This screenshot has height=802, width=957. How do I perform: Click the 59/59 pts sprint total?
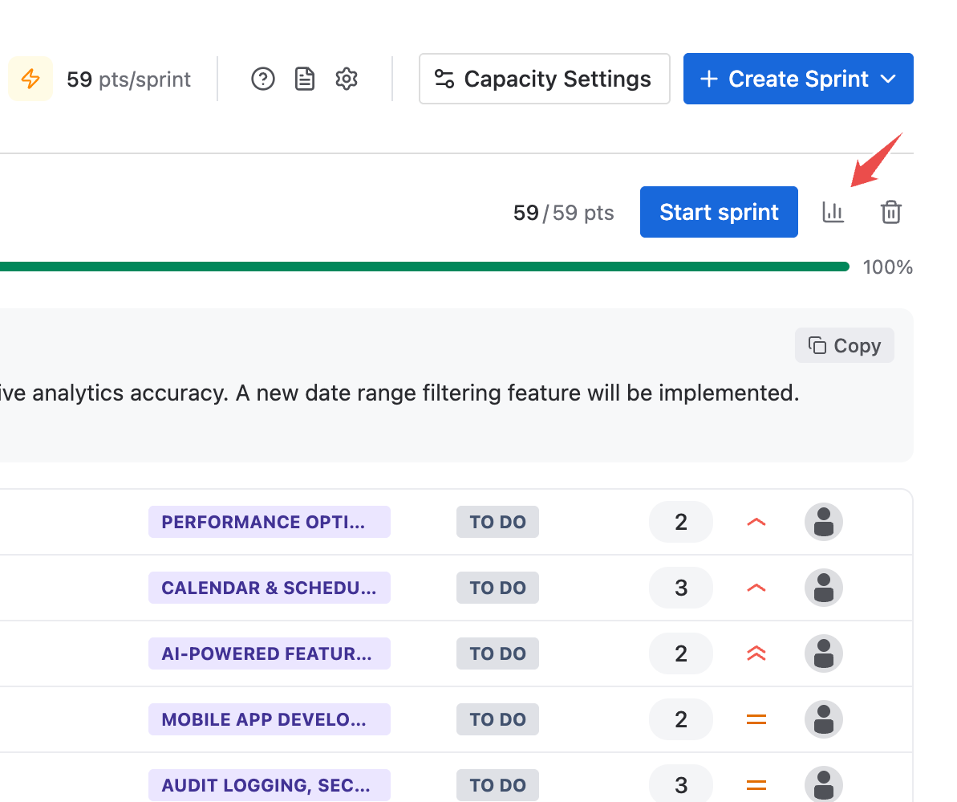(x=563, y=213)
